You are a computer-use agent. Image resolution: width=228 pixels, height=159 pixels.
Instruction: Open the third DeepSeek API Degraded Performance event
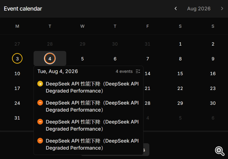(92, 125)
